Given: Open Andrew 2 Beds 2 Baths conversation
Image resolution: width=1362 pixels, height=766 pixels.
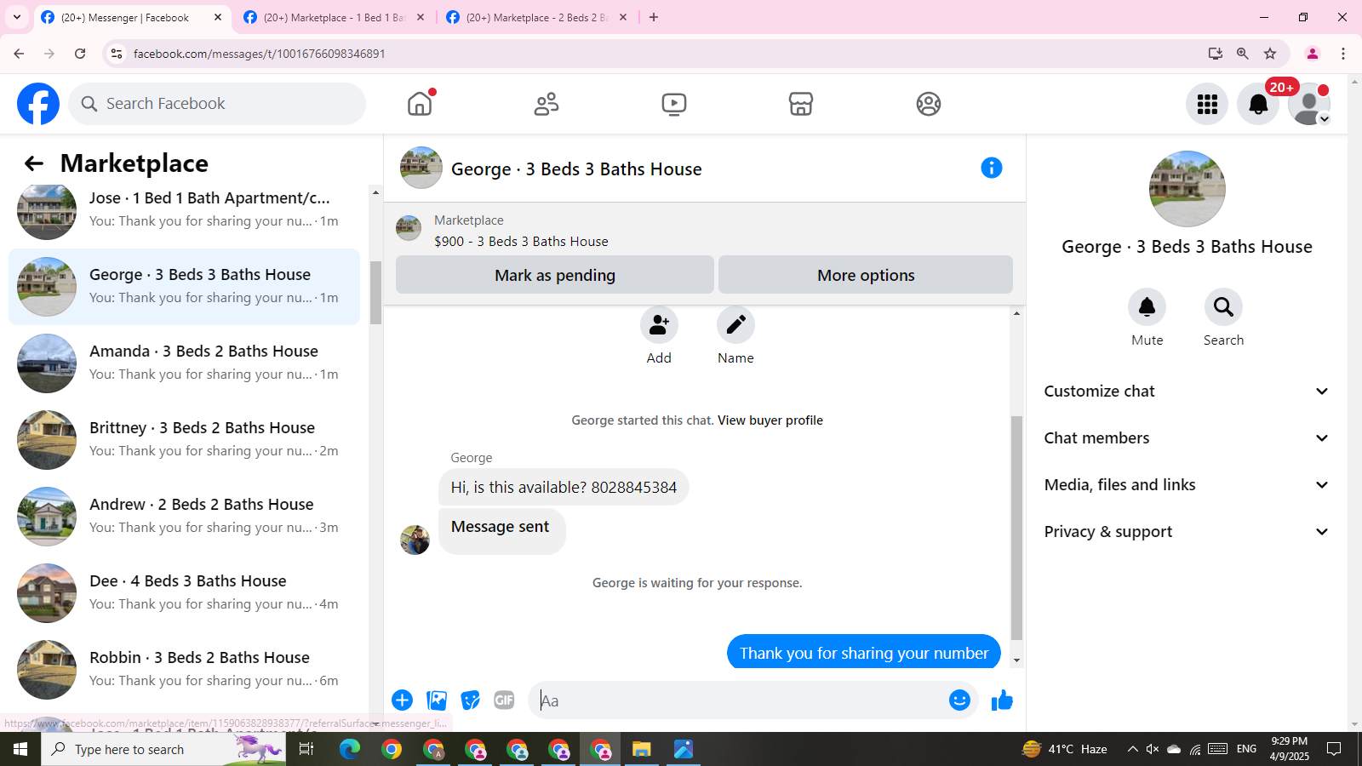Looking at the screenshot, I should click(x=184, y=517).
